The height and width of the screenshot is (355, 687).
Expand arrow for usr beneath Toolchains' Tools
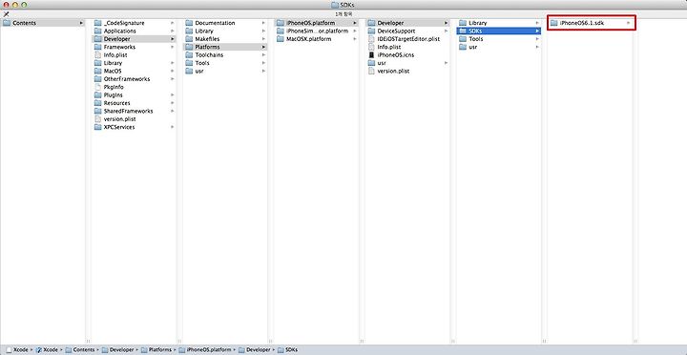[263, 71]
